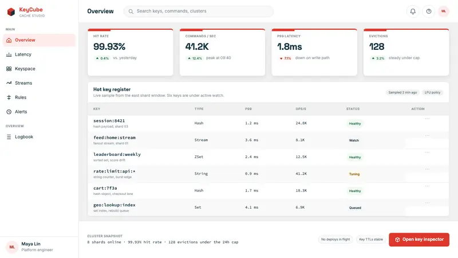Click the Logbook list icon
This screenshot has height=258, width=458.
coord(9,137)
